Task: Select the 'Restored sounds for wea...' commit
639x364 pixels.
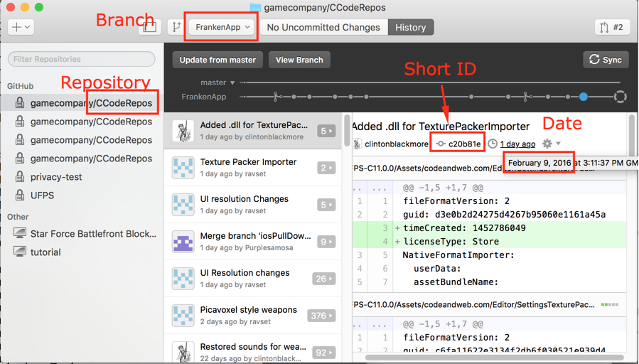Action: point(252,349)
